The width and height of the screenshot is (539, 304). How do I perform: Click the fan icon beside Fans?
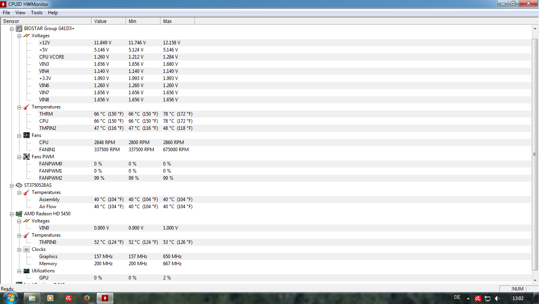click(x=27, y=135)
